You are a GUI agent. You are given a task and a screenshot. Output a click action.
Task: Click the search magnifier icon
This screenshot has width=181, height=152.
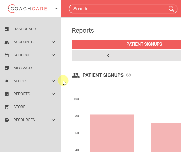tap(172, 9)
